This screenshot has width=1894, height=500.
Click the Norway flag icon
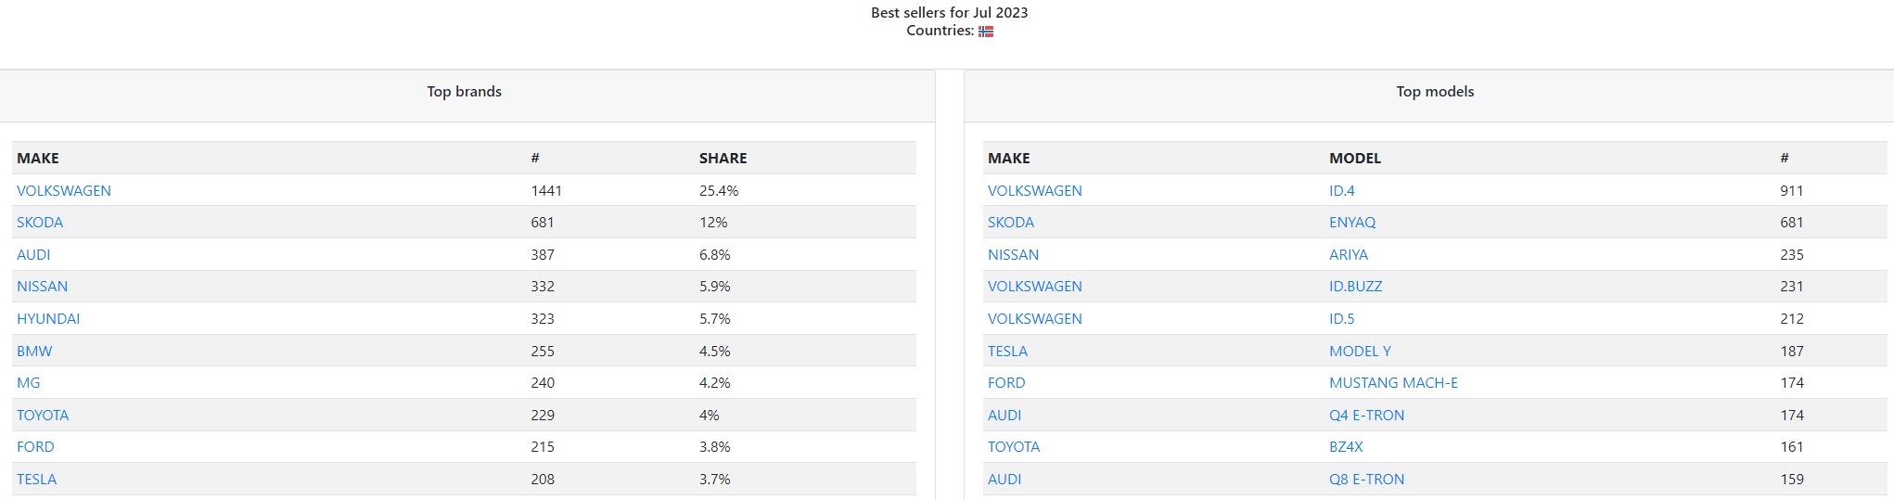coord(986,32)
